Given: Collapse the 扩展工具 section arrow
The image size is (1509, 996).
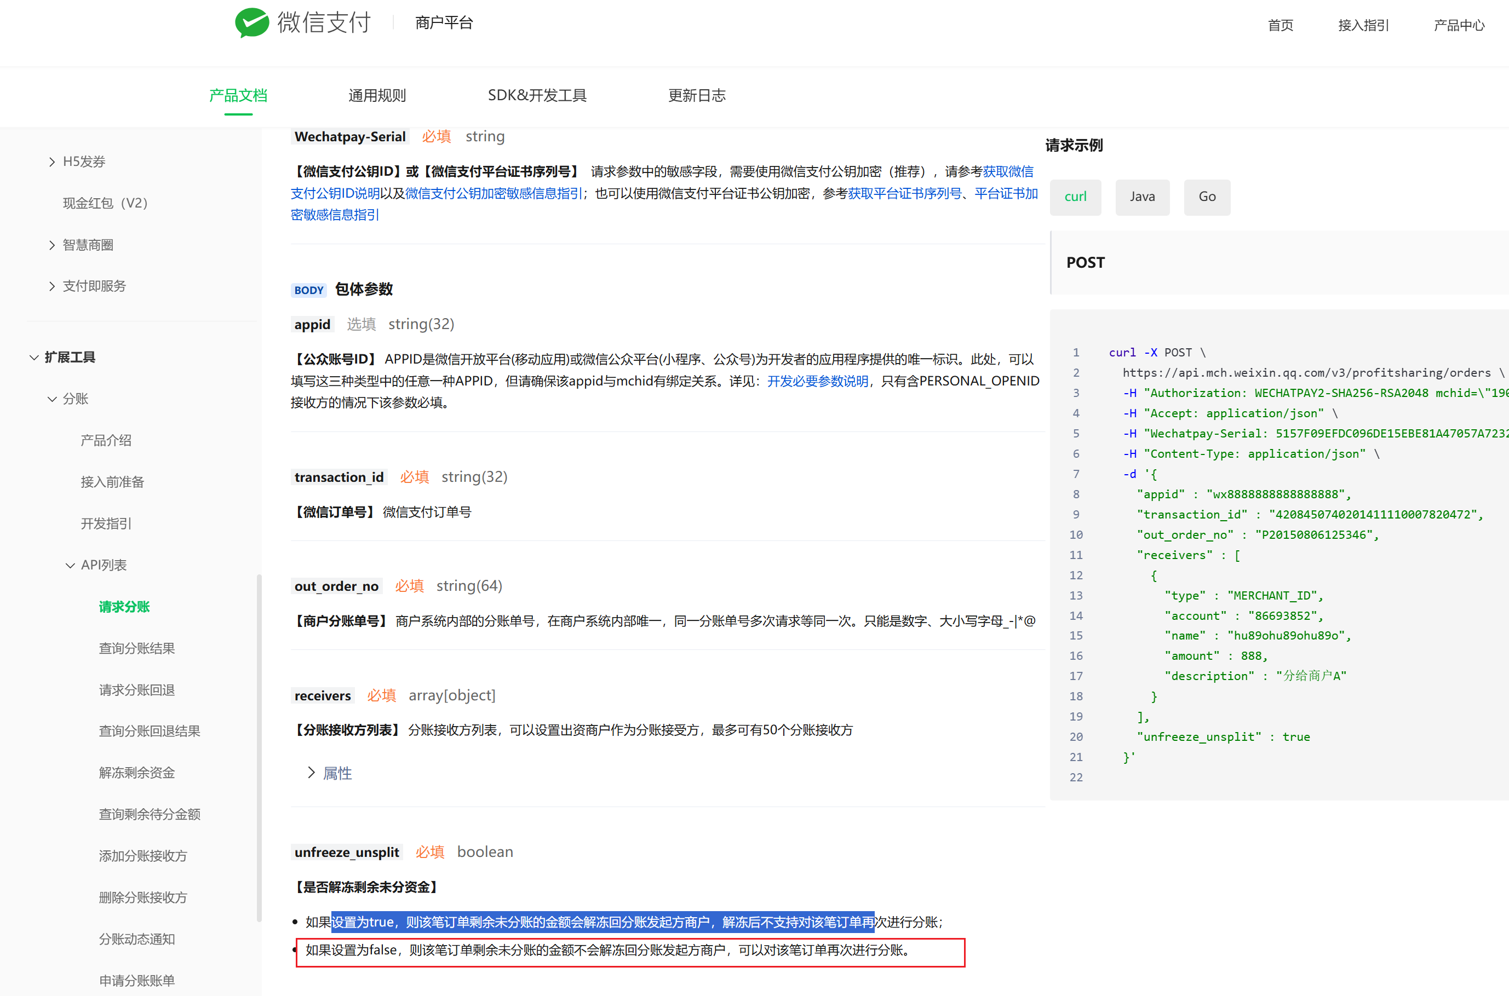Looking at the screenshot, I should 35,358.
